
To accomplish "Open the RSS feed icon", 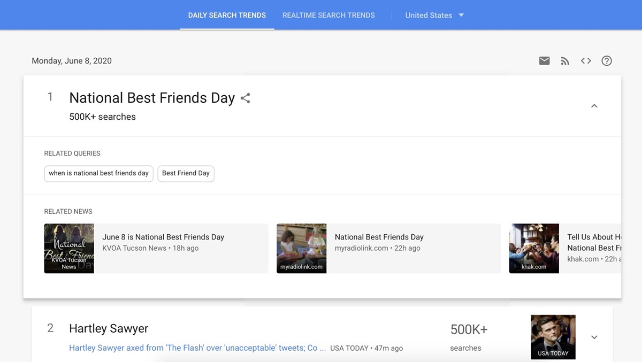I will tap(565, 61).
